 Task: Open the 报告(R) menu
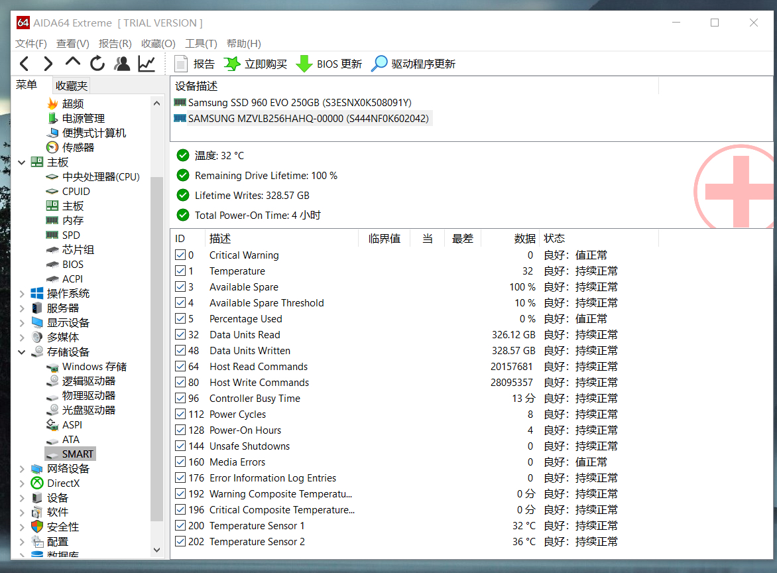(x=115, y=44)
